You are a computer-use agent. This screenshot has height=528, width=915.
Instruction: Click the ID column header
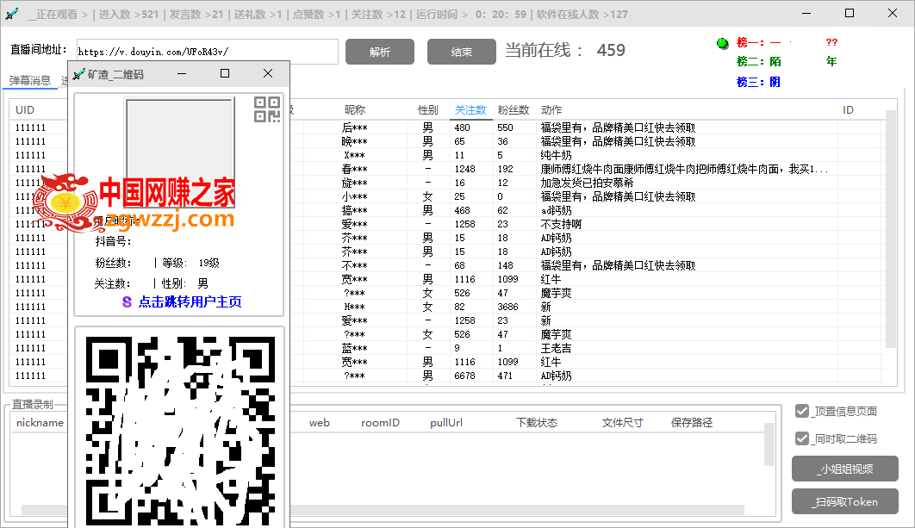pyautogui.click(x=848, y=109)
